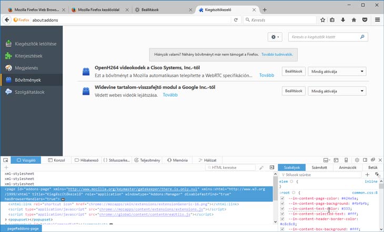
Task: Add new node with plus icon
Action: [x=6, y=167]
